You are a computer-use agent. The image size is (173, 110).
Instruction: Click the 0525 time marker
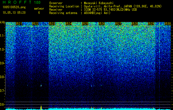[x=85, y=24]
